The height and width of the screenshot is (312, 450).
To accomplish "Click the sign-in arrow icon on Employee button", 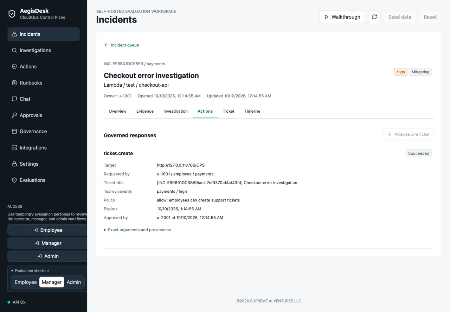I will (36, 230).
